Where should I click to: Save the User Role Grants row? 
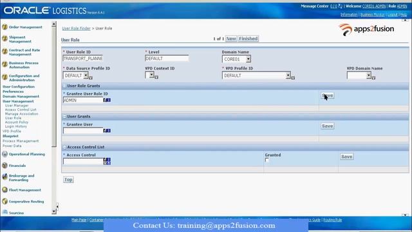pos(328,95)
